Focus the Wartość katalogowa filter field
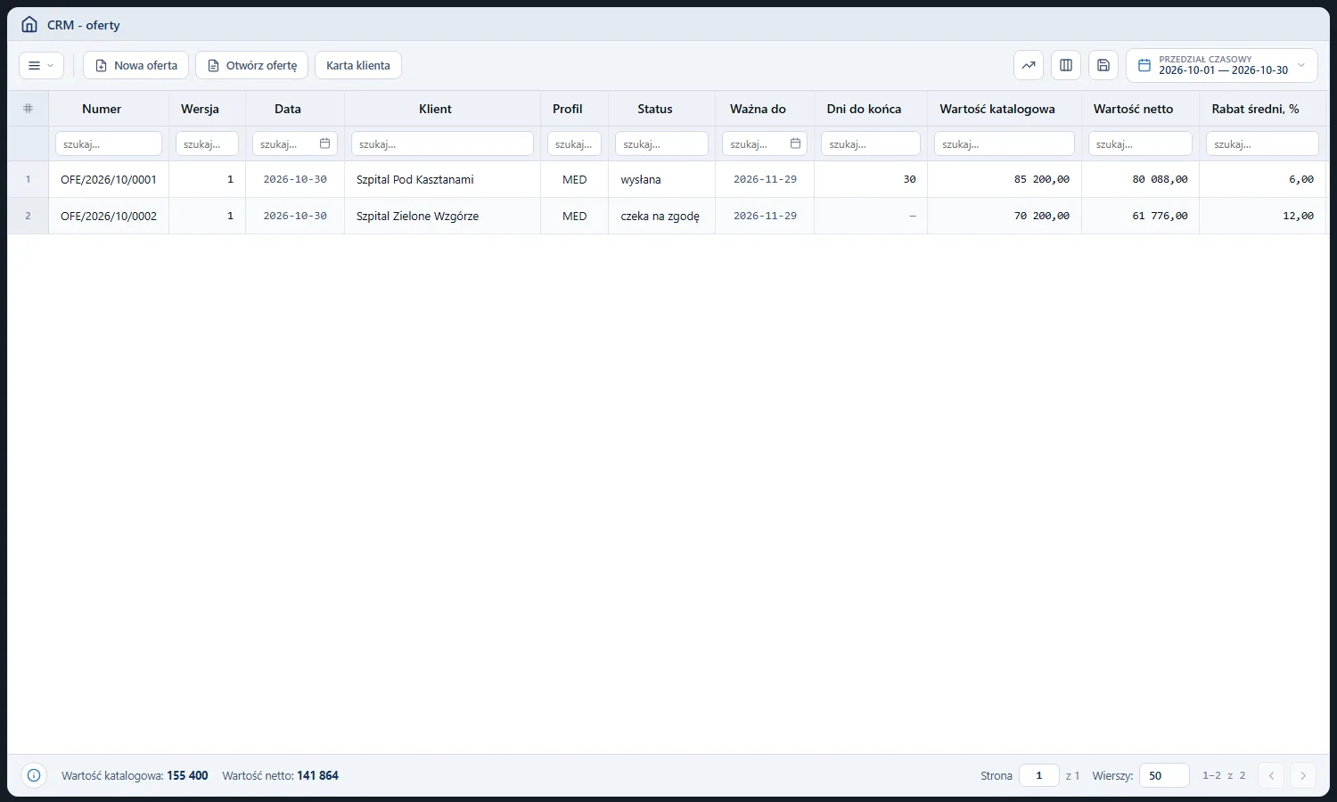Viewport: 1337px width, 802px height. (1005, 143)
